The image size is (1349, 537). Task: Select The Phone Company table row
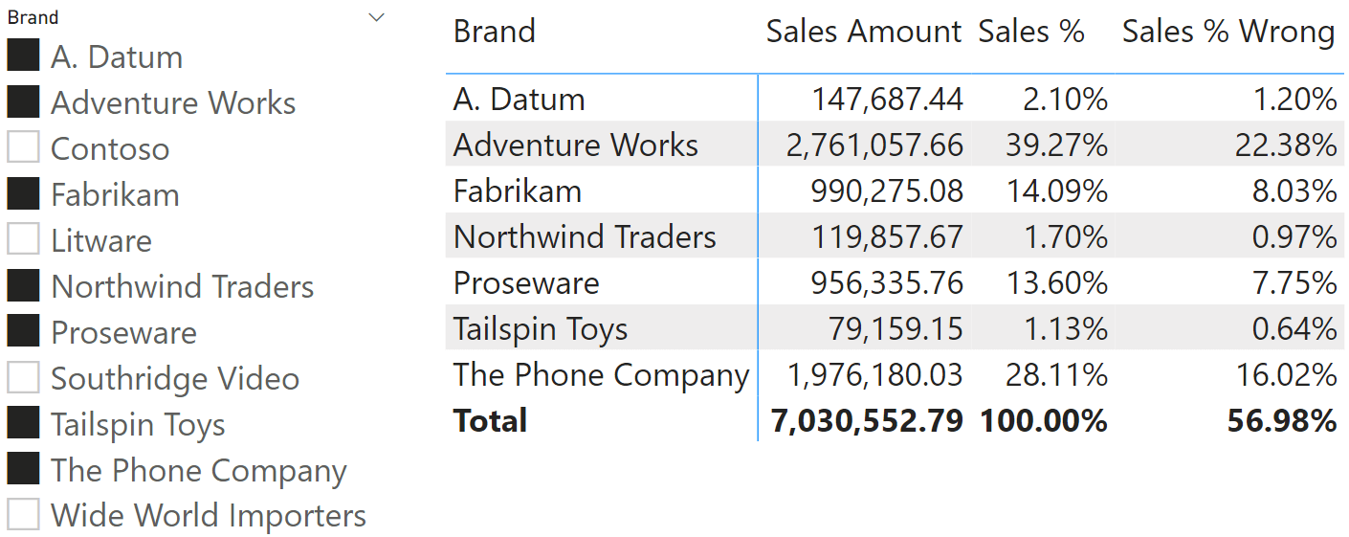tap(895, 374)
